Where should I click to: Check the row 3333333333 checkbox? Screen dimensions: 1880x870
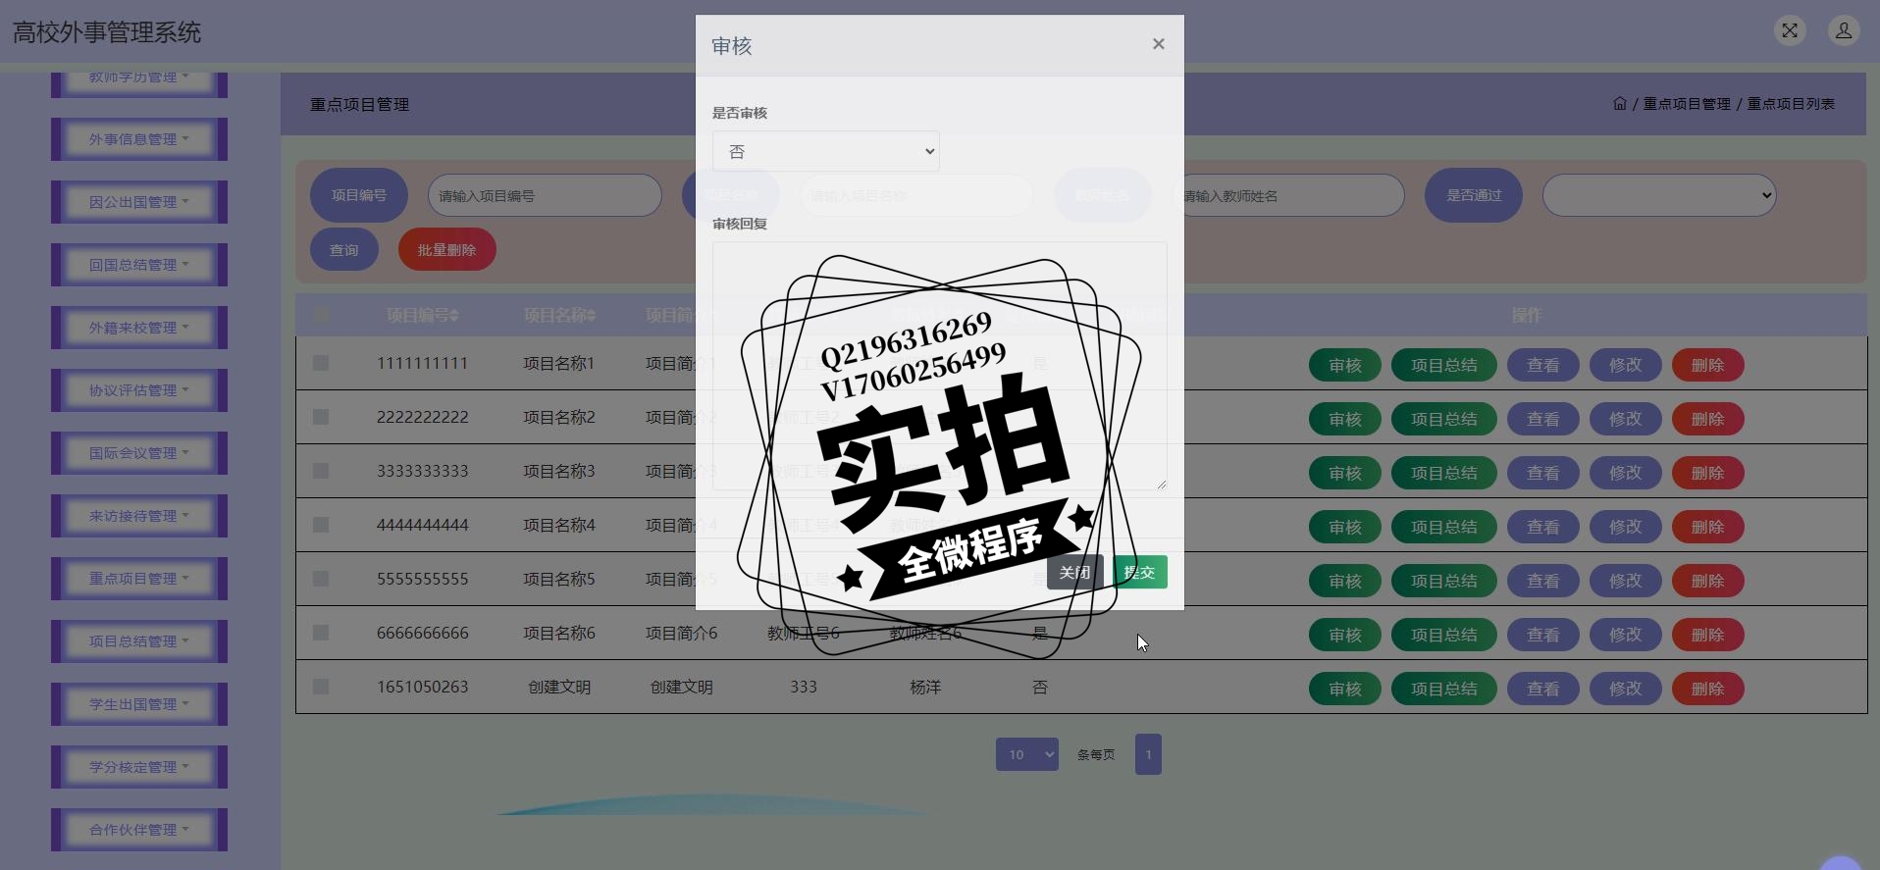tap(321, 471)
